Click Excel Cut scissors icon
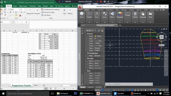171x96 pixels. pos(5,10)
